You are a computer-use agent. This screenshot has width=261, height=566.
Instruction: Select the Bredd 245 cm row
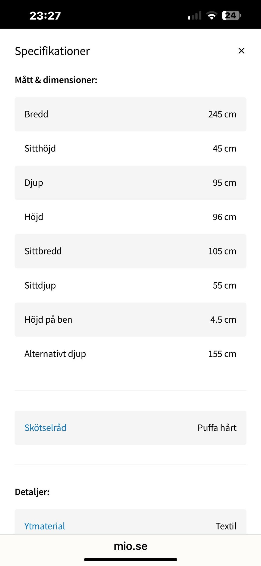point(130,114)
